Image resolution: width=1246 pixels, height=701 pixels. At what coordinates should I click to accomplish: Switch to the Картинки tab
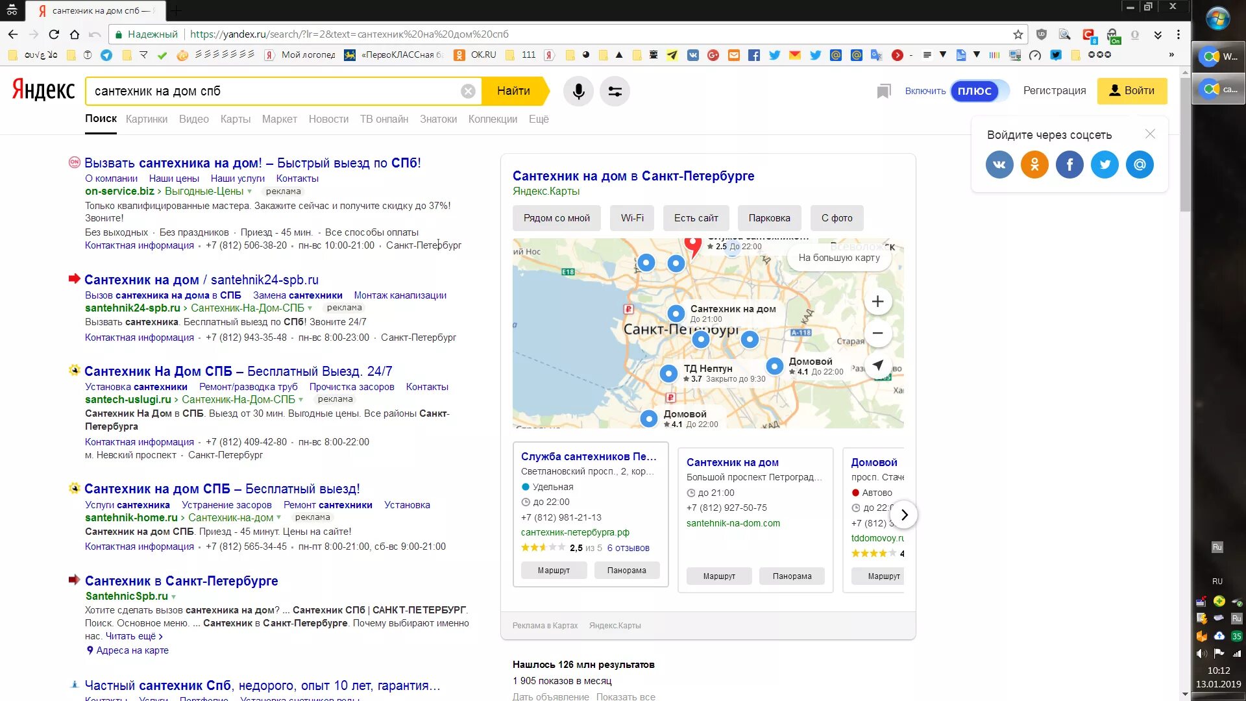click(147, 119)
